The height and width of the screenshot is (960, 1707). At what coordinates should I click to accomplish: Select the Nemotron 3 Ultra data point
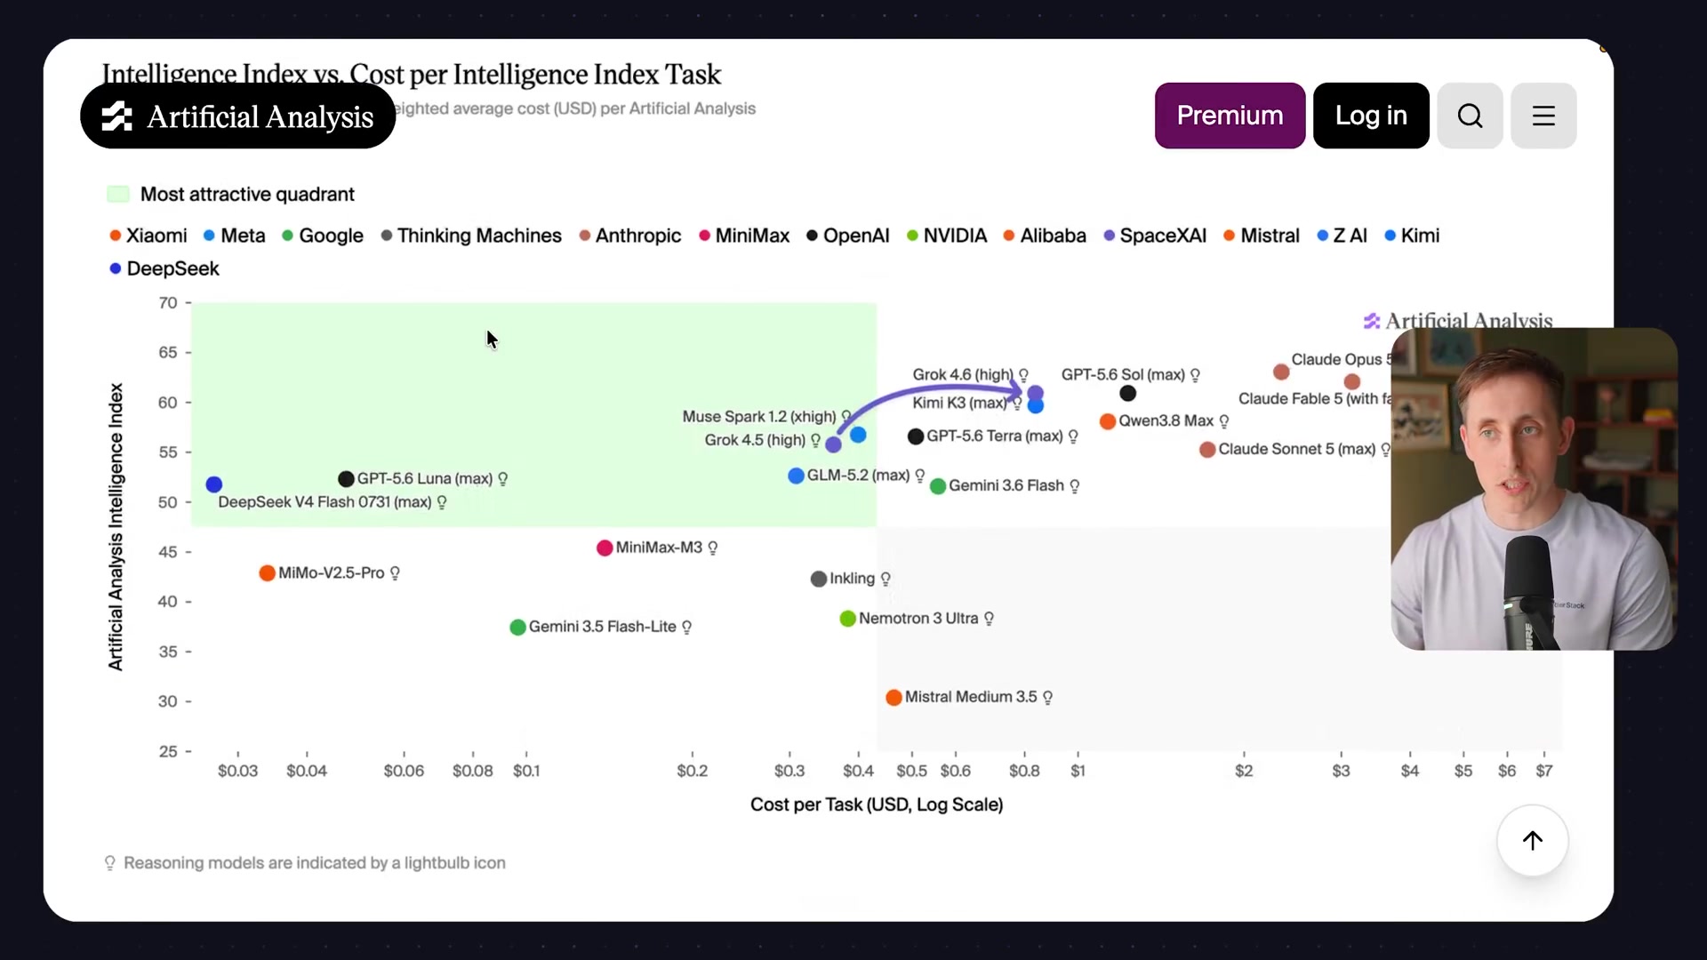(x=848, y=619)
